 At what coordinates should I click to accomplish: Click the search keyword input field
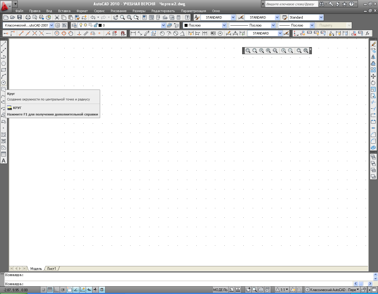(291, 4)
